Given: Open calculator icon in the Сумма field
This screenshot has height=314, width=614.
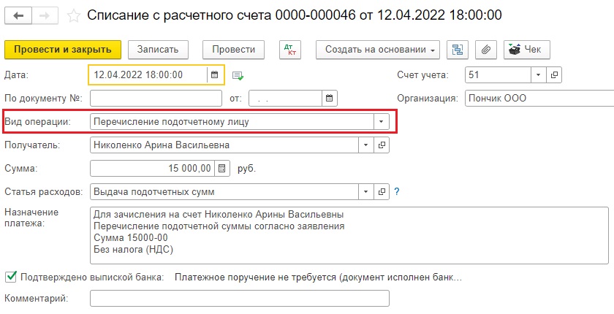Looking at the screenshot, I should coord(221,169).
